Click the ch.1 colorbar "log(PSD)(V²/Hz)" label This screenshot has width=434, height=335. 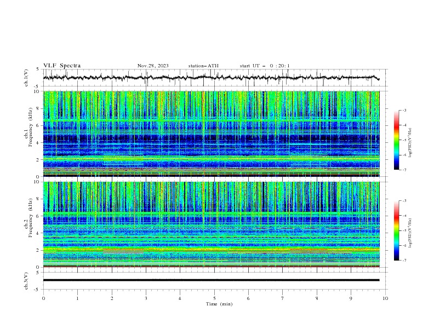(x=410, y=142)
